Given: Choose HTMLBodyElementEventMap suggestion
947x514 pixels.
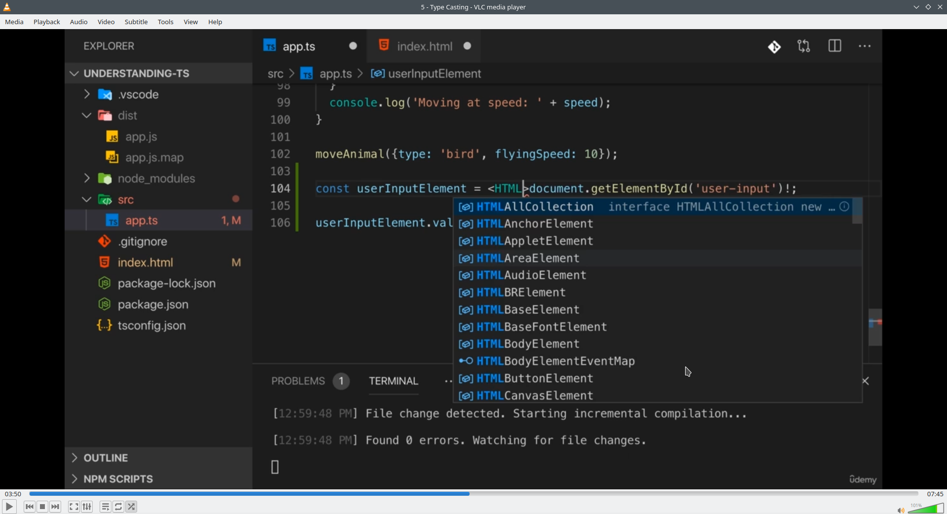Looking at the screenshot, I should point(653,362).
